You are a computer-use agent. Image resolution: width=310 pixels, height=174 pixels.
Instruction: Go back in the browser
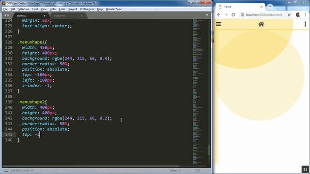pos(218,15)
